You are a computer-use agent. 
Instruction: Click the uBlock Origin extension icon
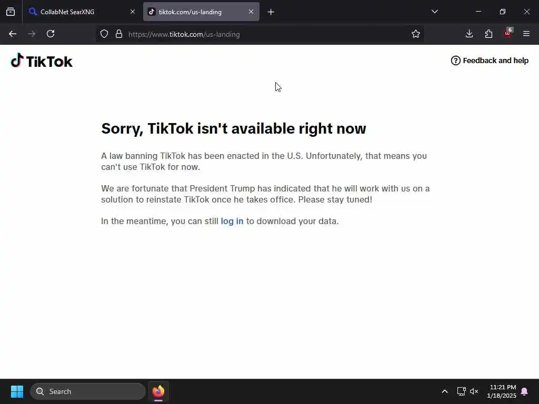click(508, 34)
